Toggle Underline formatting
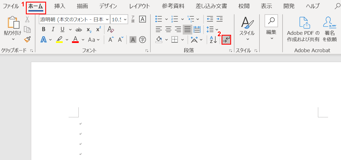The image size is (341, 160). 62,29
